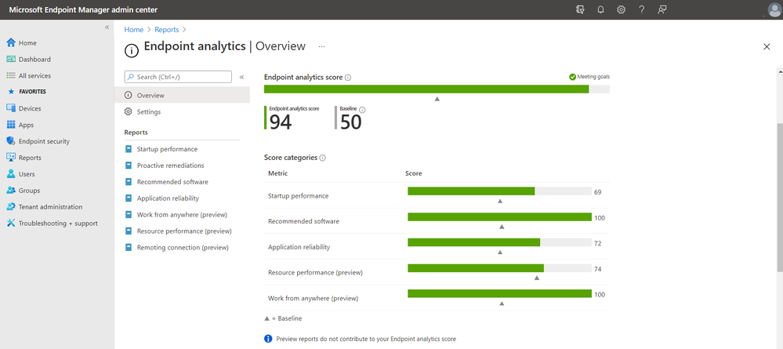Image resolution: width=783 pixels, height=349 pixels.
Task: Open Cloud Shell icon in top bar
Action: [580, 9]
